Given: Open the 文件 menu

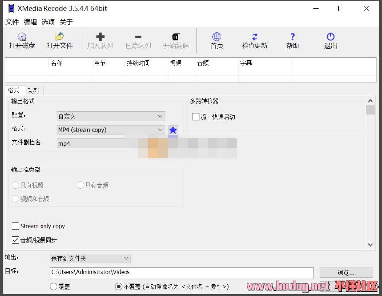Looking at the screenshot, I should [12, 22].
